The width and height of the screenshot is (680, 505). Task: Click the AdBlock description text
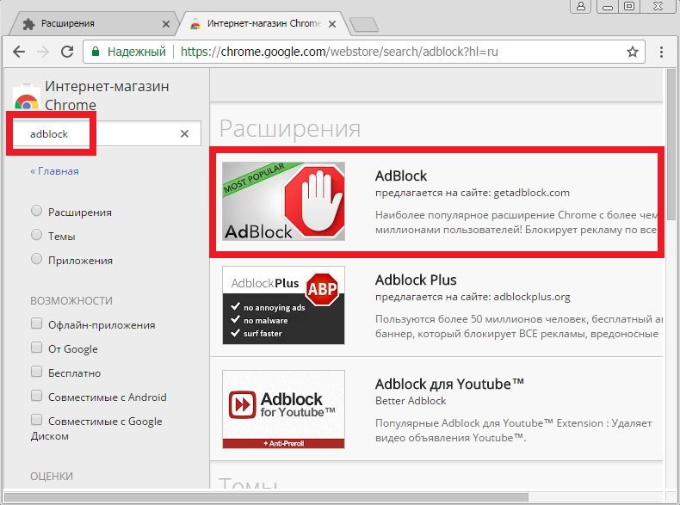pos(516,222)
